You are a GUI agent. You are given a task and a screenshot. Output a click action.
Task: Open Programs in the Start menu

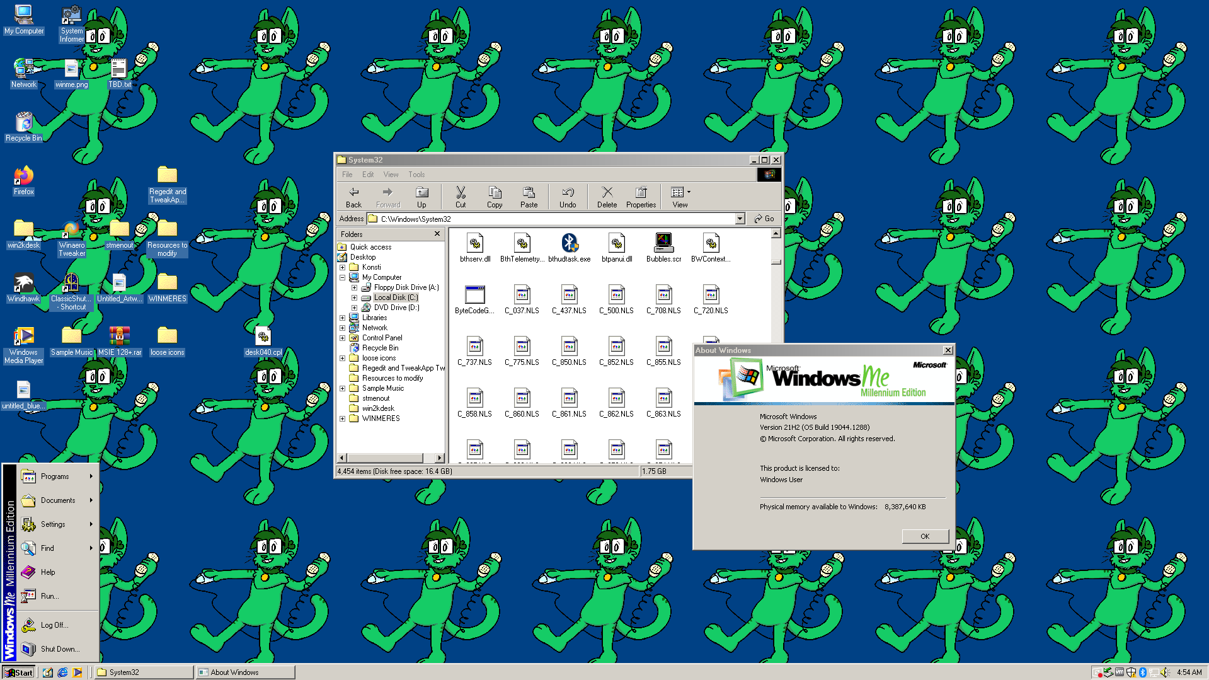(55, 476)
